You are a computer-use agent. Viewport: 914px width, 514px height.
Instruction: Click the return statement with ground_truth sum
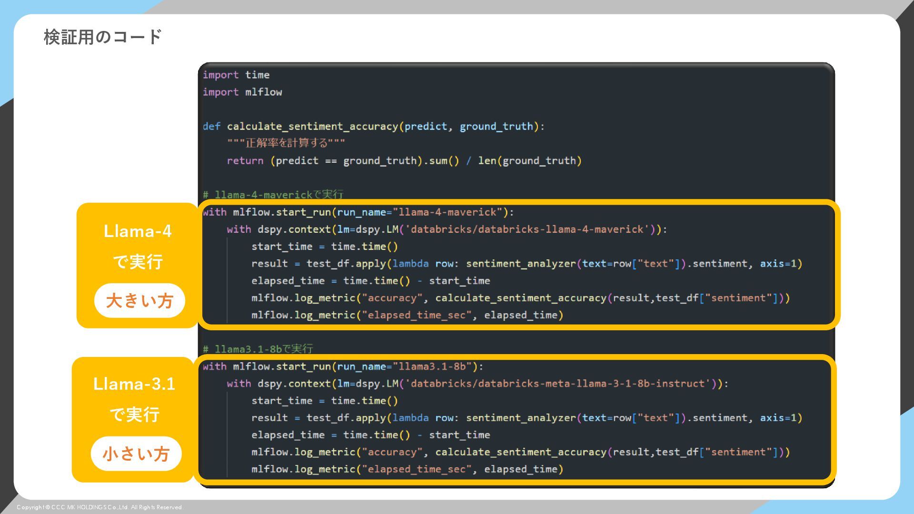[x=404, y=161]
